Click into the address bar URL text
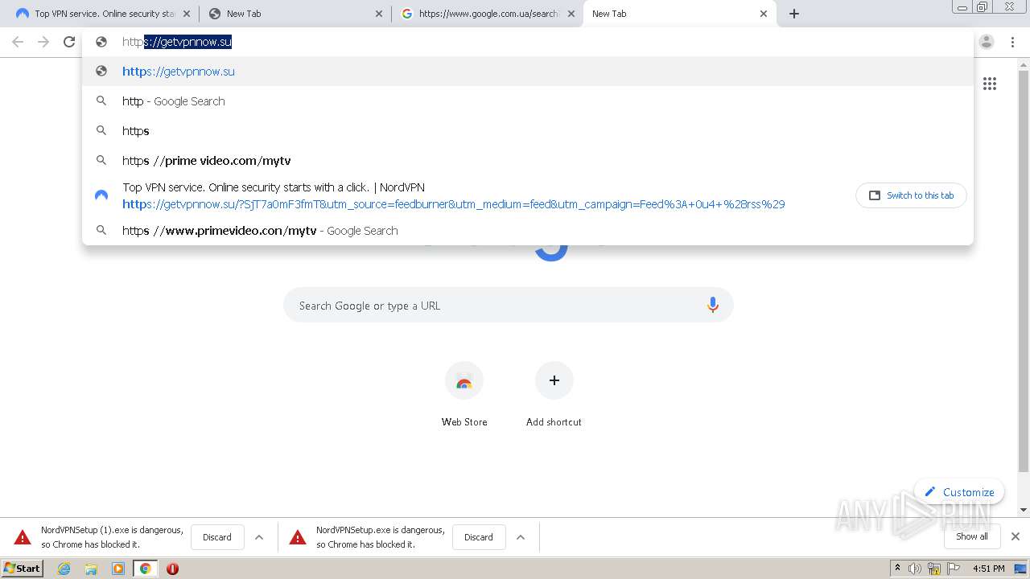This screenshot has width=1030, height=579. [177, 42]
